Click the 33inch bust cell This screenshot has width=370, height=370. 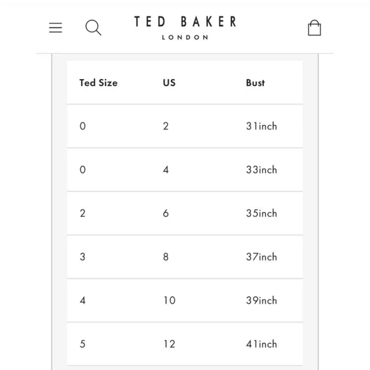262,170
